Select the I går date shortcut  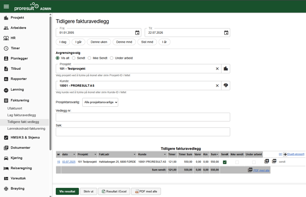pos(79,42)
